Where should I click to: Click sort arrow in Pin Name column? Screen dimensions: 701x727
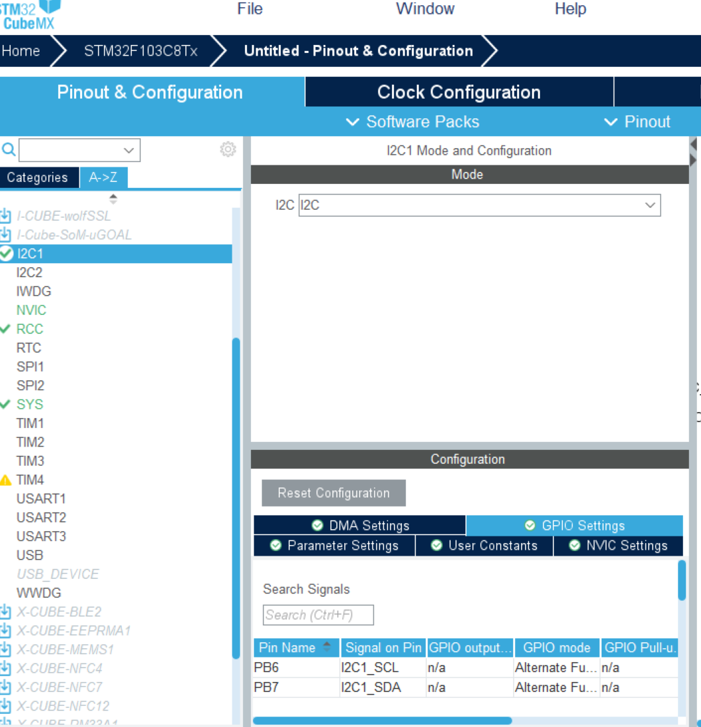point(327,646)
